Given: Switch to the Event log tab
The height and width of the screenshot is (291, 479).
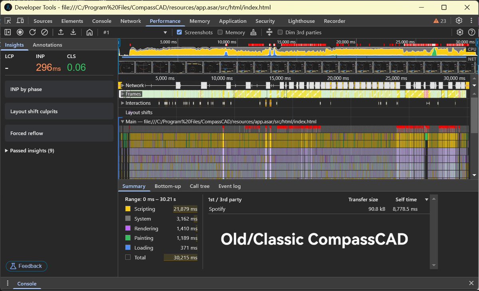Looking at the screenshot, I should pyautogui.click(x=230, y=186).
